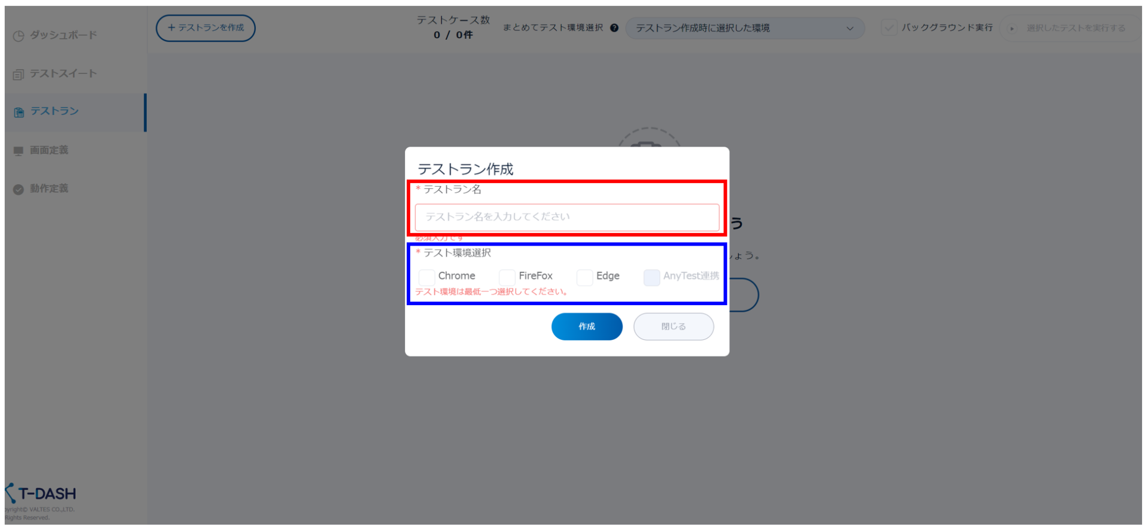
Task: Click the Test Run clipboard icon
Action: point(19,112)
